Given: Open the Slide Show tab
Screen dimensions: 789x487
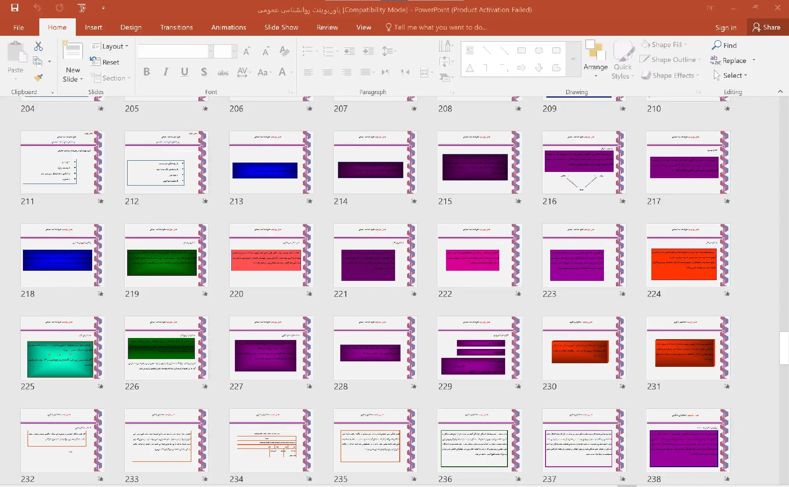Looking at the screenshot, I should tap(281, 27).
